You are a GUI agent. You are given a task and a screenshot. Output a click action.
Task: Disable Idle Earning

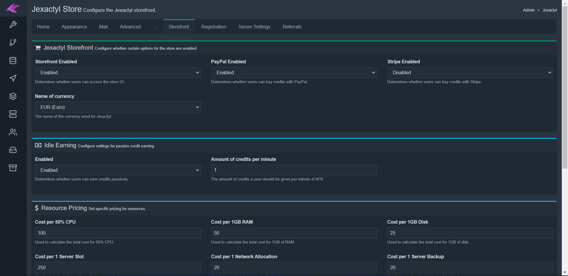coord(118,170)
